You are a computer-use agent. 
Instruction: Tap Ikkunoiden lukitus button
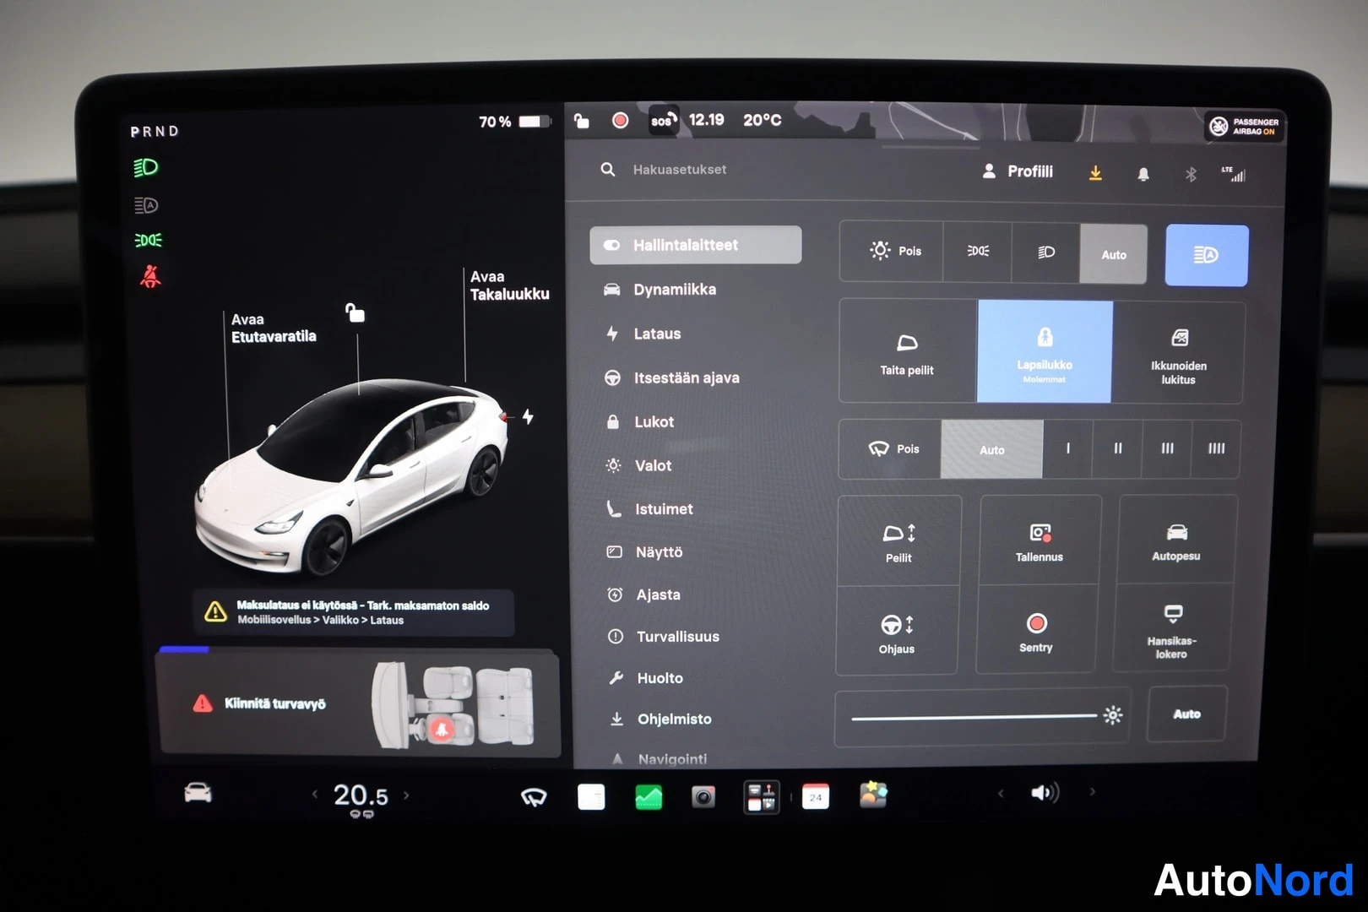click(x=1178, y=353)
